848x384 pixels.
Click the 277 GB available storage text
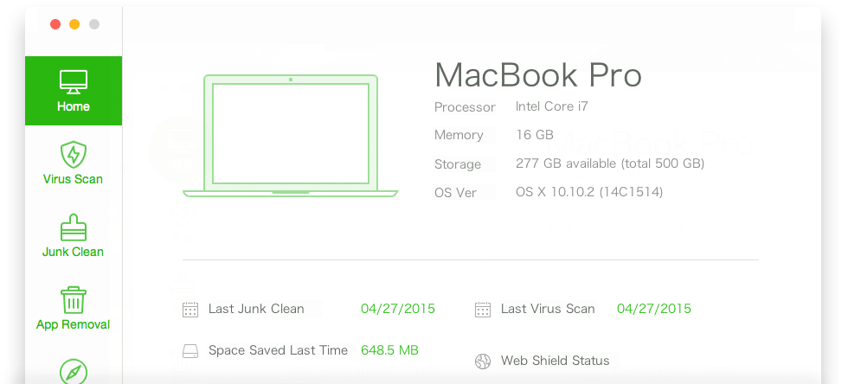tap(609, 163)
